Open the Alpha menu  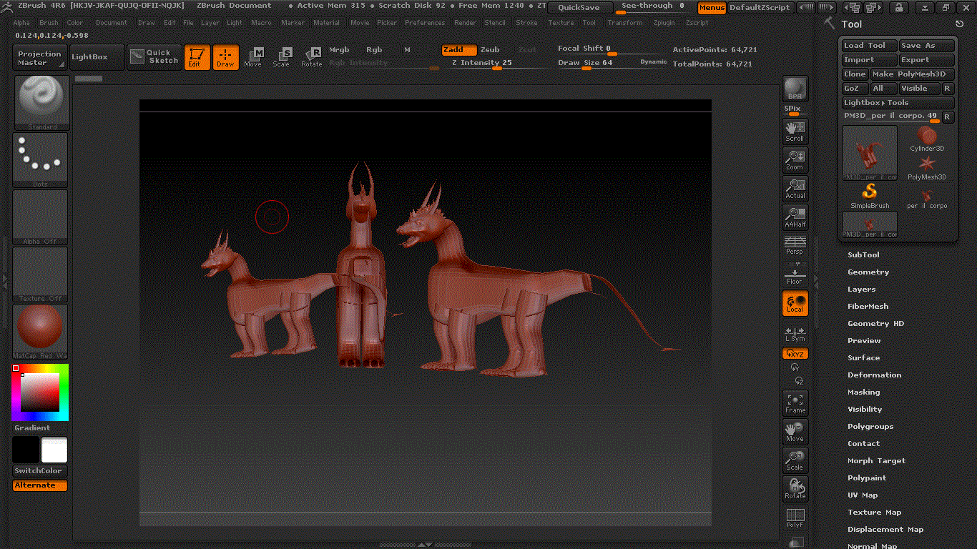coord(21,23)
